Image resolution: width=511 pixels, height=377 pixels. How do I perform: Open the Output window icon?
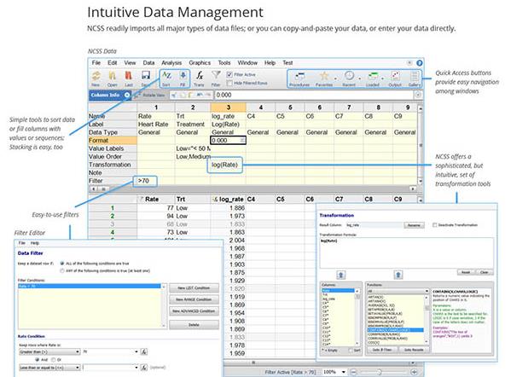click(395, 76)
